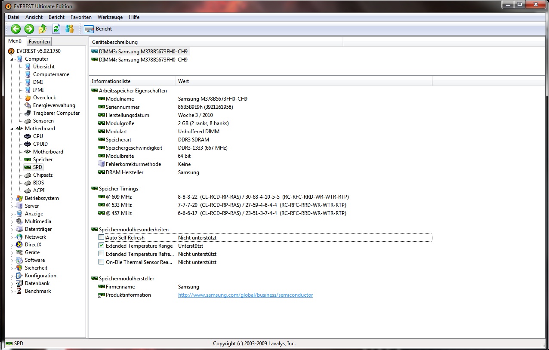
Task: Click the green Forward arrow toolbar icon
Action: tap(29, 29)
